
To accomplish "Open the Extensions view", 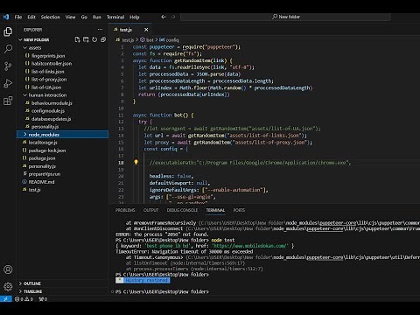I will pyautogui.click(x=8, y=101).
